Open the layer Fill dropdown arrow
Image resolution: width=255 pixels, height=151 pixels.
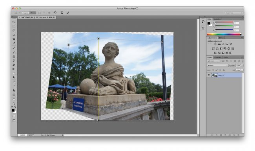[x=242, y=70]
